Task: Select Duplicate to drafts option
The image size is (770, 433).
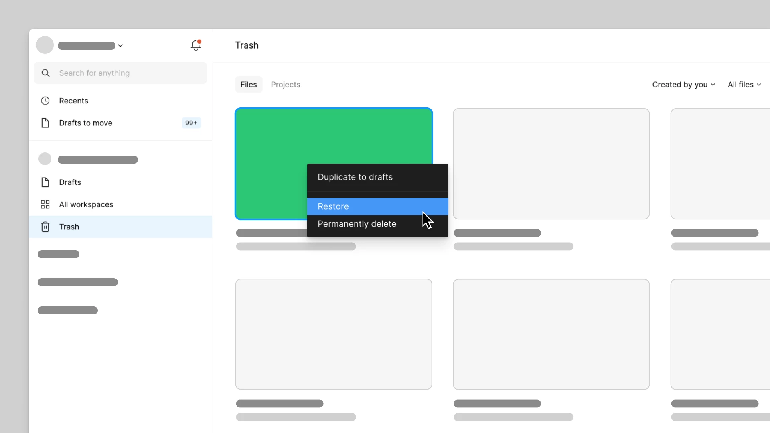Action: (x=355, y=177)
